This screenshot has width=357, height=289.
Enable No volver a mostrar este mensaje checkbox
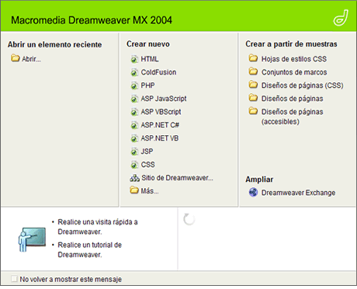14,279
